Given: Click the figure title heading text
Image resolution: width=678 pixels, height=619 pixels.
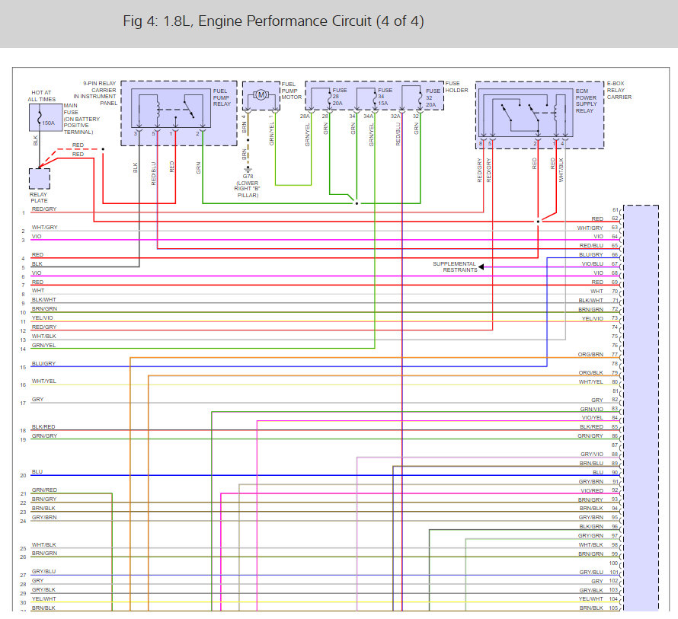Looking at the screenshot, I should [273, 21].
